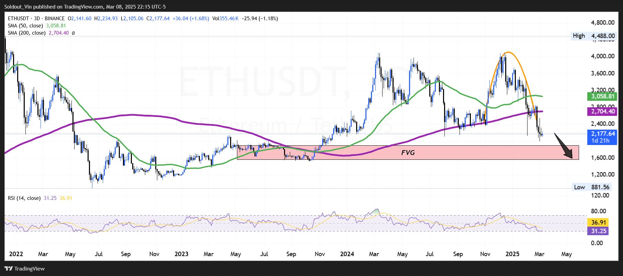Click the purple 31.25 RSI axis label
The height and width of the screenshot is (276, 623).
[598, 231]
